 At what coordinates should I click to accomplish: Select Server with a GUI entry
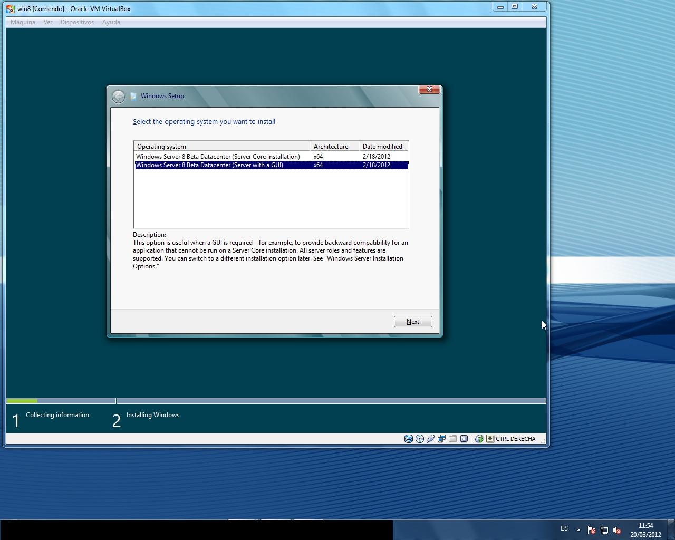tap(209, 165)
